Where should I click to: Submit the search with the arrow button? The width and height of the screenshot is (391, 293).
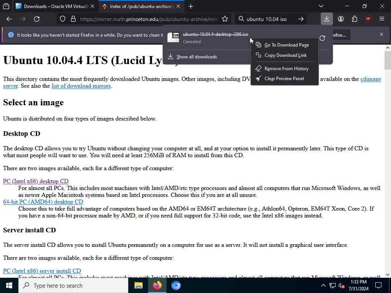coord(301,19)
